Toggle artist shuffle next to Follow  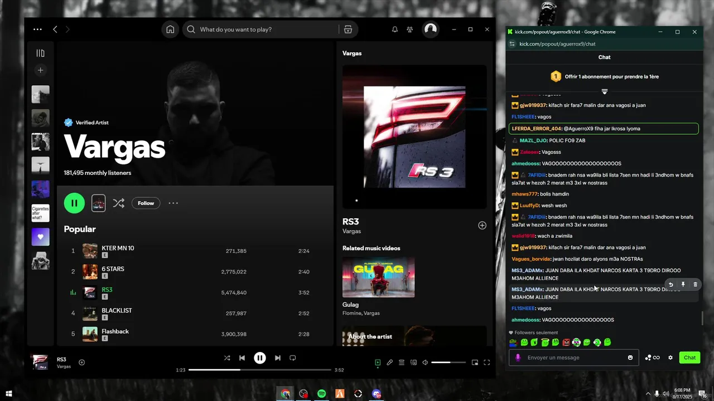click(x=119, y=203)
